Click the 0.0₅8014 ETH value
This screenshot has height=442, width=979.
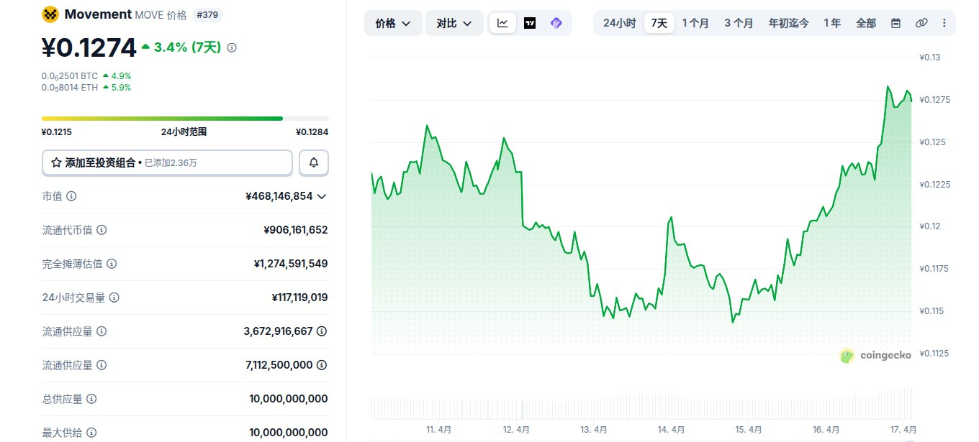[x=69, y=88]
